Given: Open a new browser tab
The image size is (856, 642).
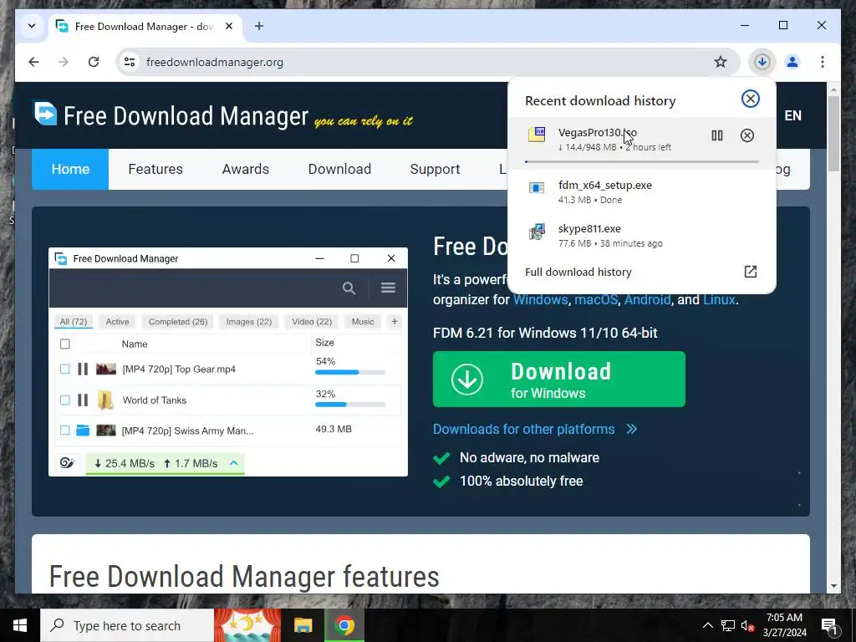Looking at the screenshot, I should [259, 26].
